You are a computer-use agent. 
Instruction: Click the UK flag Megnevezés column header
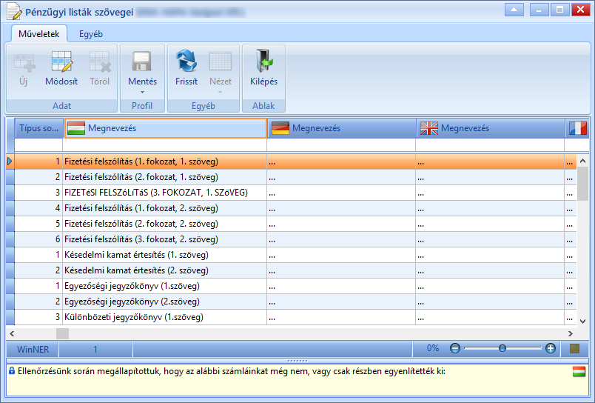tap(490, 128)
